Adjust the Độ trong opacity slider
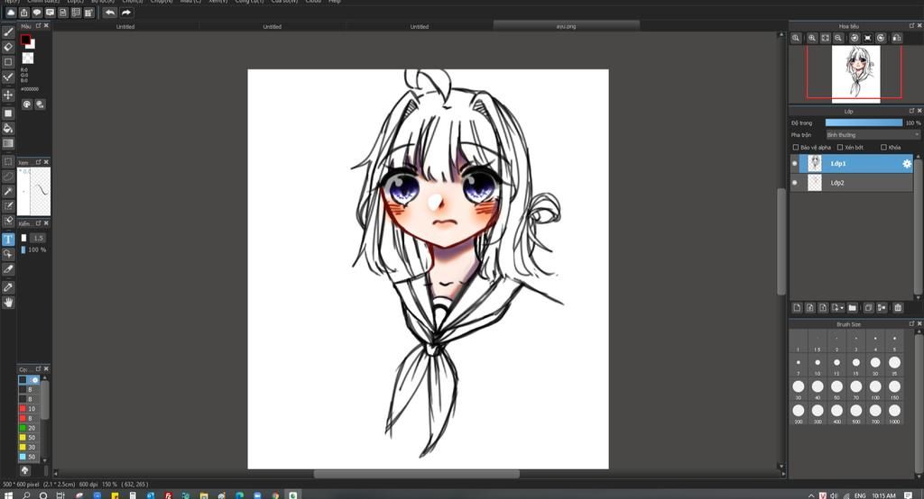 pyautogui.click(x=864, y=122)
